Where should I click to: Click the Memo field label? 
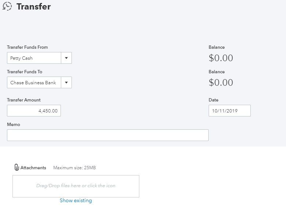click(x=14, y=125)
